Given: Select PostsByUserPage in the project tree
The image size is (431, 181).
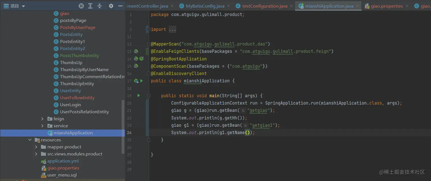Looking at the screenshot, I should pyautogui.click(x=78, y=28).
